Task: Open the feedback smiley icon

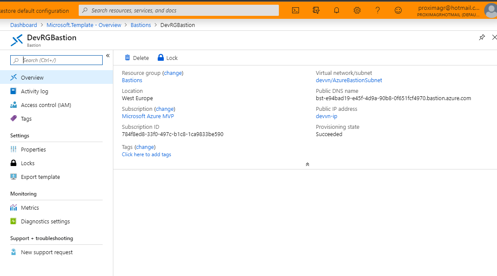Action: (x=398, y=10)
